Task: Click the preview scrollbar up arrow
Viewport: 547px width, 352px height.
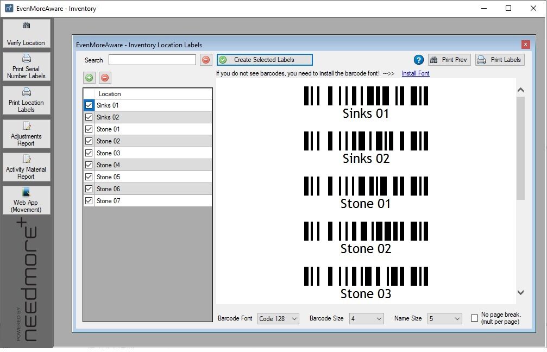Action: [x=520, y=90]
